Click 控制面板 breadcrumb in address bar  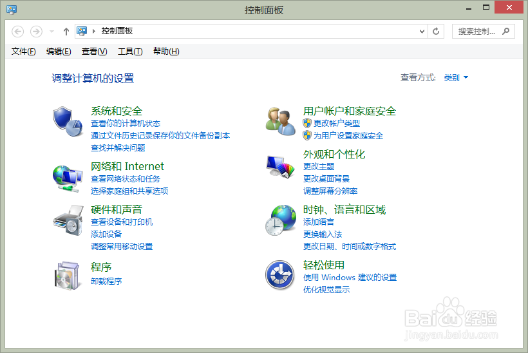point(117,31)
